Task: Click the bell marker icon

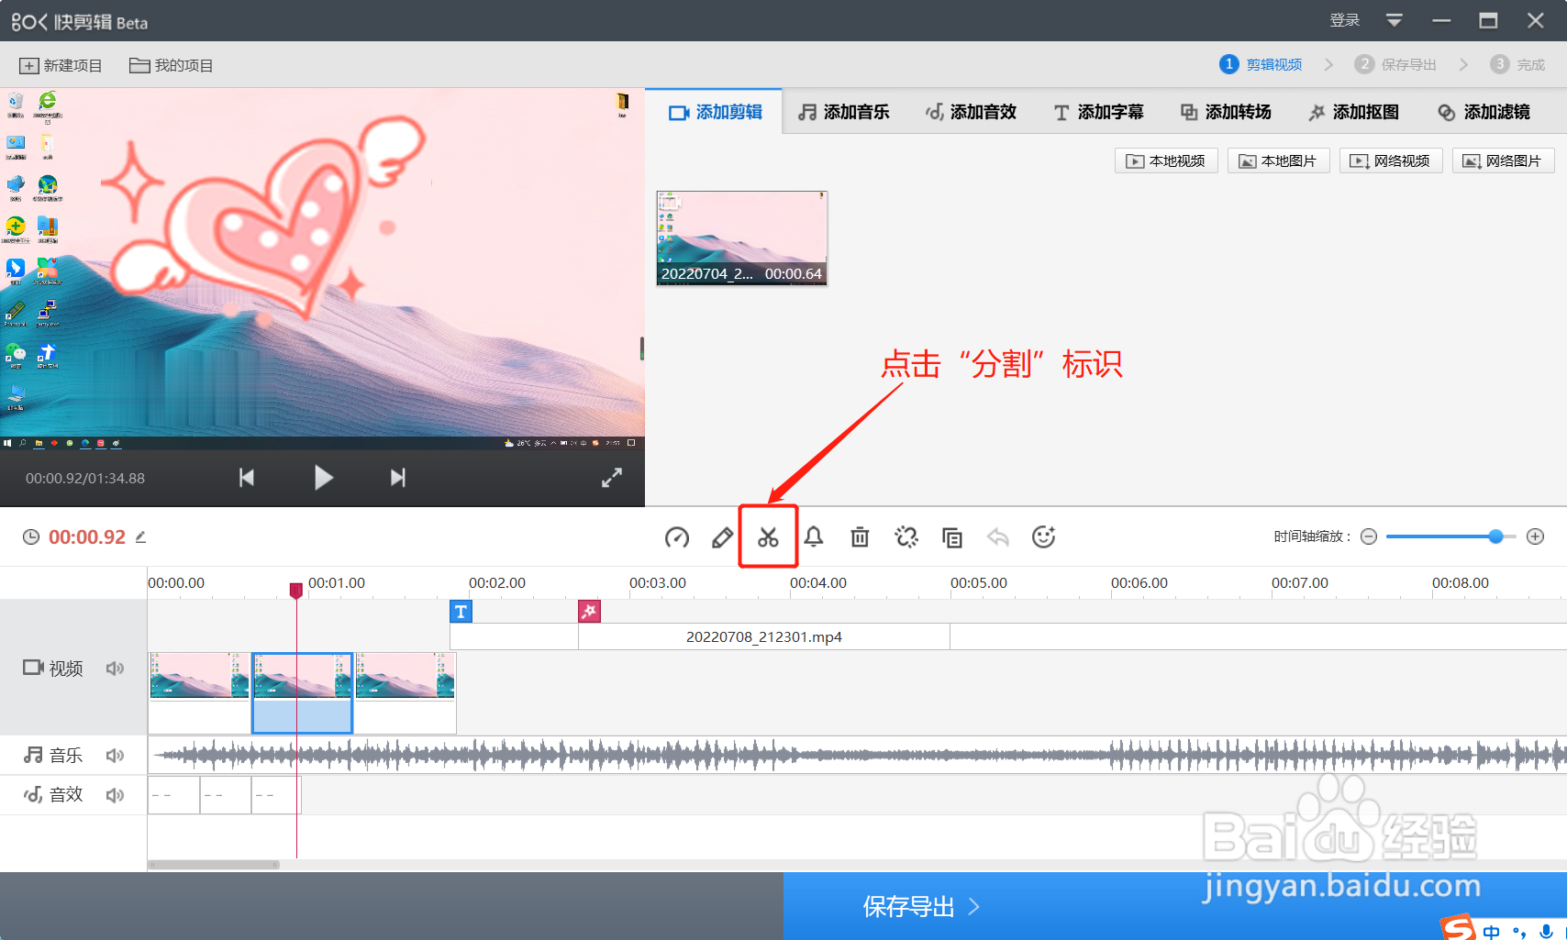Action: [814, 536]
